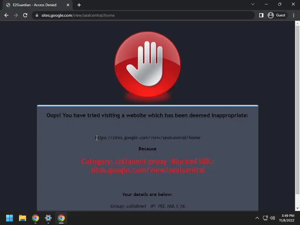Open the Windows Start menu
The width and height of the screenshot is (300, 225).
point(9,218)
